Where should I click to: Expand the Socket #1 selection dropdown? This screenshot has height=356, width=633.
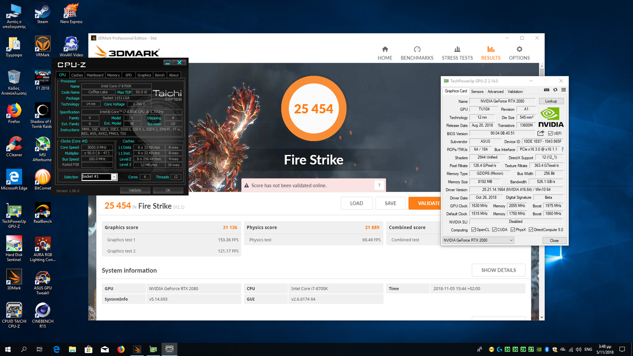click(114, 177)
